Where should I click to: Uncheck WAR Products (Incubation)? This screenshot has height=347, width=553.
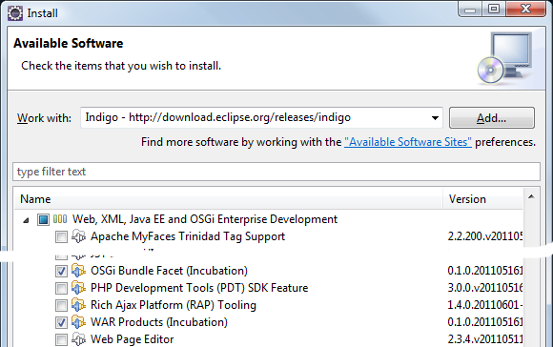click(61, 322)
